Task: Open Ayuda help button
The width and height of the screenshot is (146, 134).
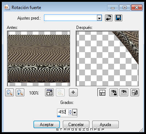Action: [105, 124]
